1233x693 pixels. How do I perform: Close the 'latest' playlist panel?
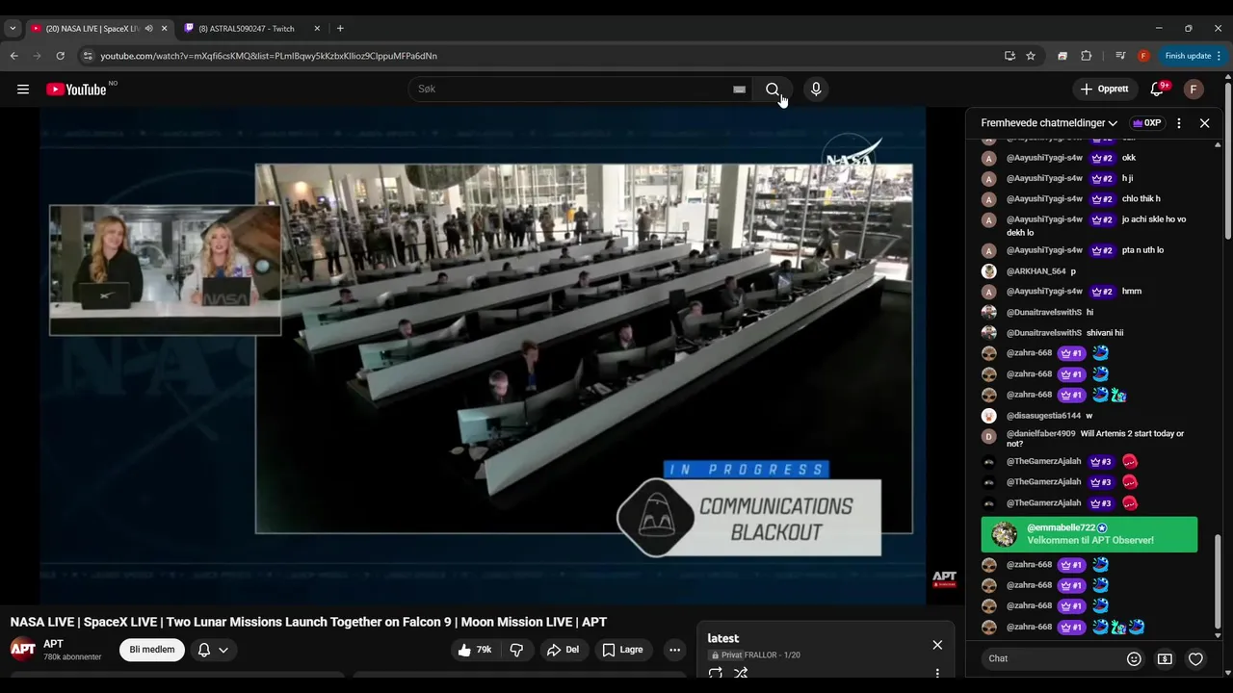pyautogui.click(x=937, y=645)
